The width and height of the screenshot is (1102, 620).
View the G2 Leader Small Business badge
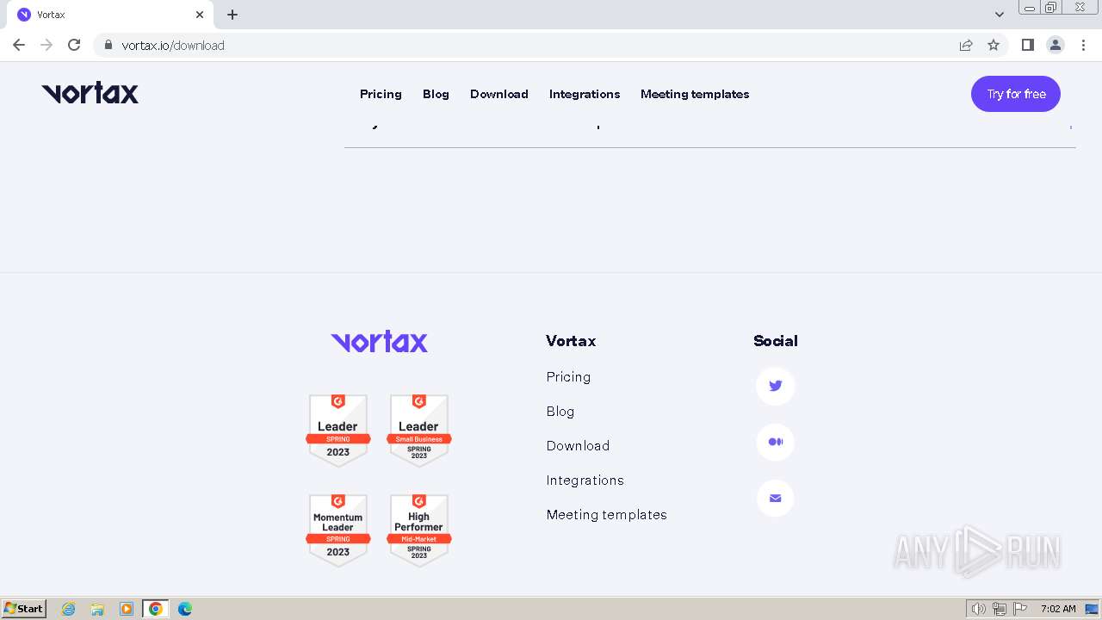pos(419,431)
